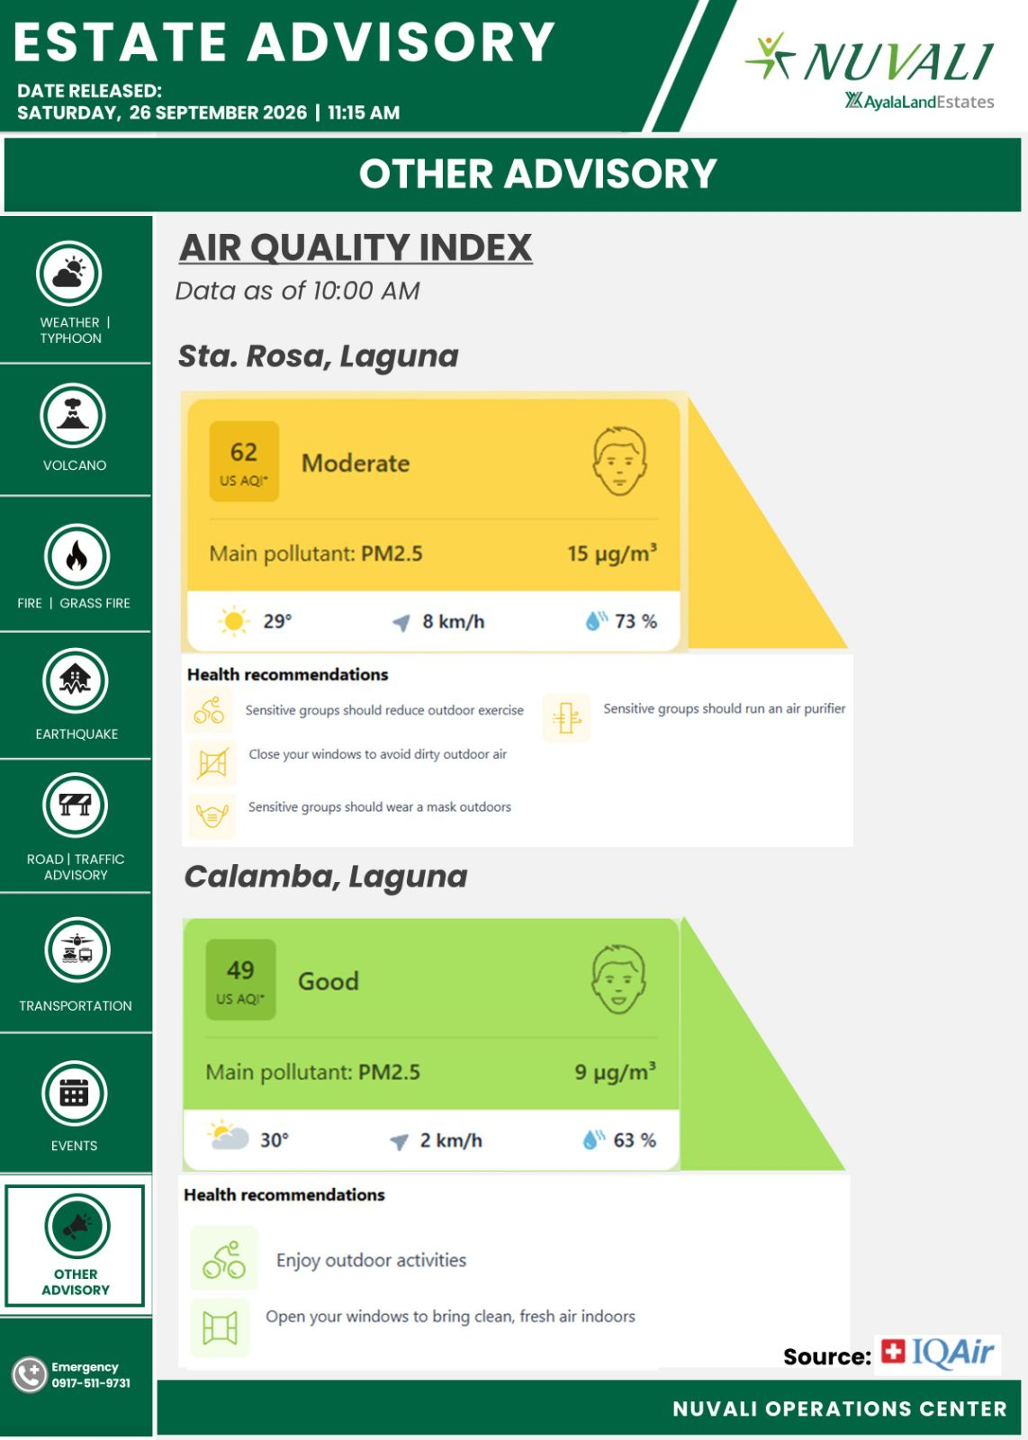The image size is (1028, 1440).
Task: Click the AyalaLand Estates logo text
Action: [x=920, y=101]
